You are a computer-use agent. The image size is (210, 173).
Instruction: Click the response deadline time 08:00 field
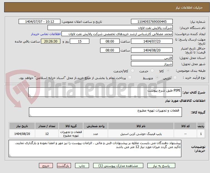pyautogui.click(x=110, y=41)
